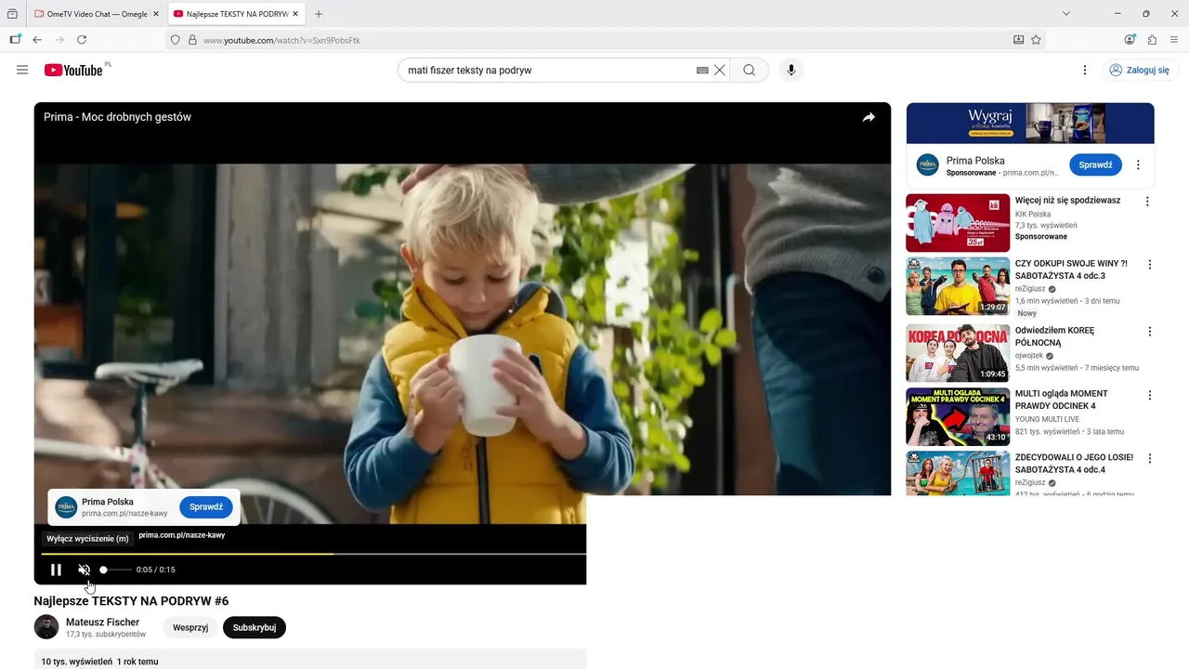
Task: Click the Subskrybuj button
Action: 255,627
